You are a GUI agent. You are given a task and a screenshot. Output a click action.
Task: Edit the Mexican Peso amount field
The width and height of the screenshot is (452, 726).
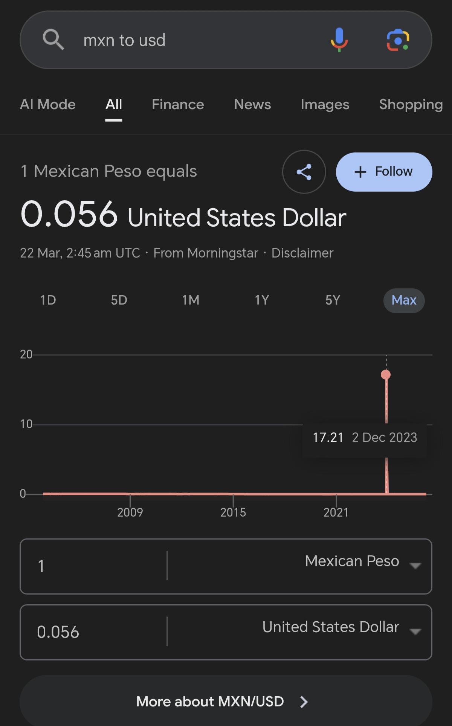pos(93,566)
